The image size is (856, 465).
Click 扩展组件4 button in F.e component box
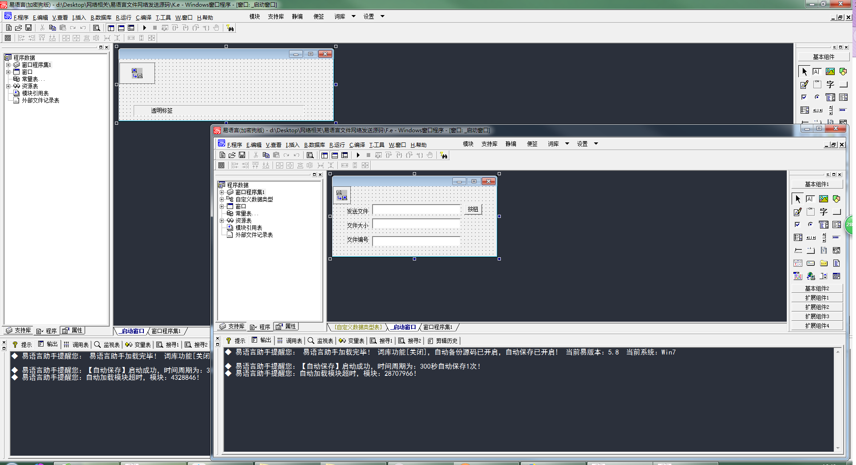[817, 326]
